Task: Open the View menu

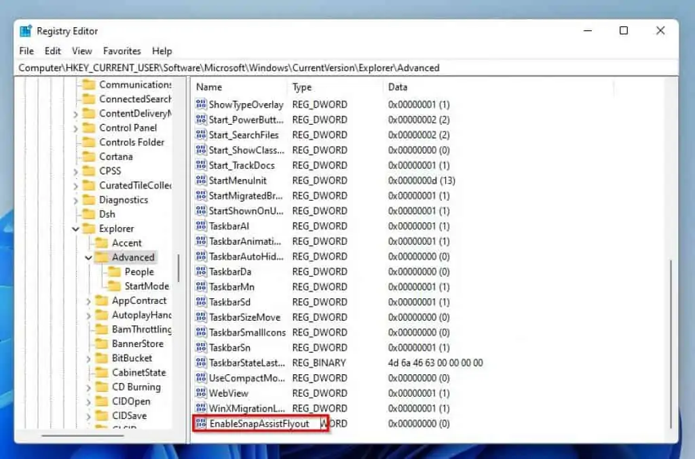Action: coord(81,50)
